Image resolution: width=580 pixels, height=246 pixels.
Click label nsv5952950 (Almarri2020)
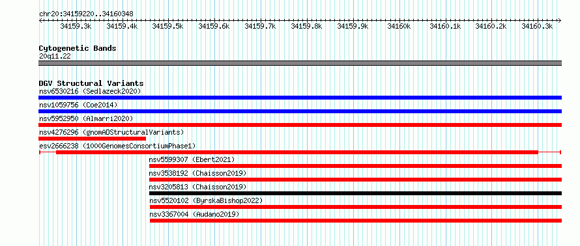(x=86, y=118)
